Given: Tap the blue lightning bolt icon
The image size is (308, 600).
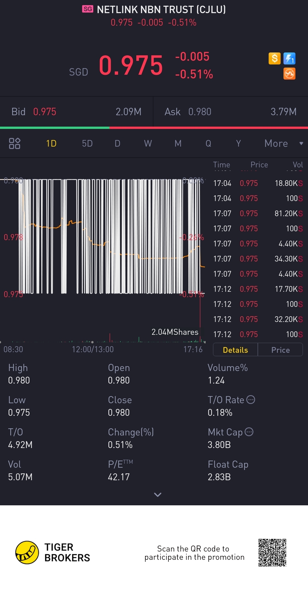Looking at the screenshot, I should [x=289, y=58].
